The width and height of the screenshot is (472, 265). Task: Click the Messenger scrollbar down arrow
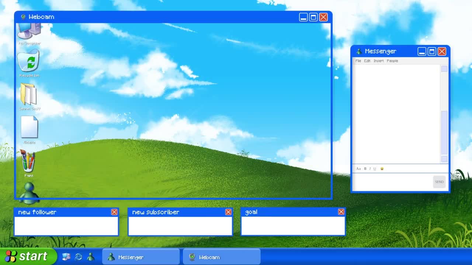(444, 159)
